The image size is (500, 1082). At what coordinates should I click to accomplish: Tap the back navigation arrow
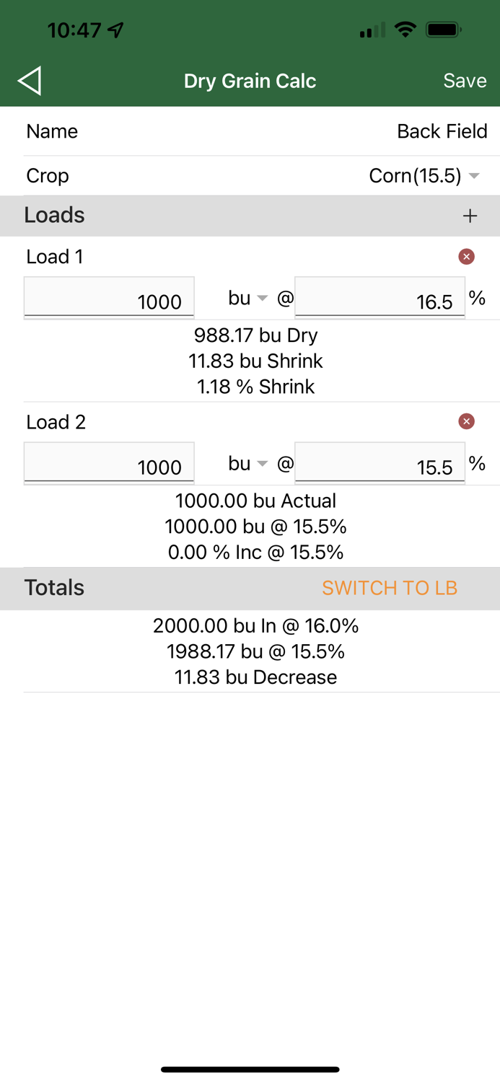click(x=30, y=80)
